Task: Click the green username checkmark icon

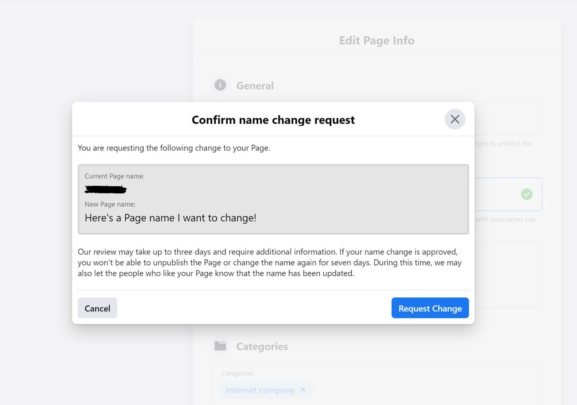Action: 526,194
